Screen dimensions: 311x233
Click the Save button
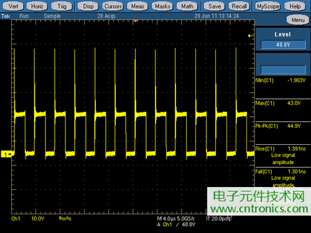(x=215, y=6)
